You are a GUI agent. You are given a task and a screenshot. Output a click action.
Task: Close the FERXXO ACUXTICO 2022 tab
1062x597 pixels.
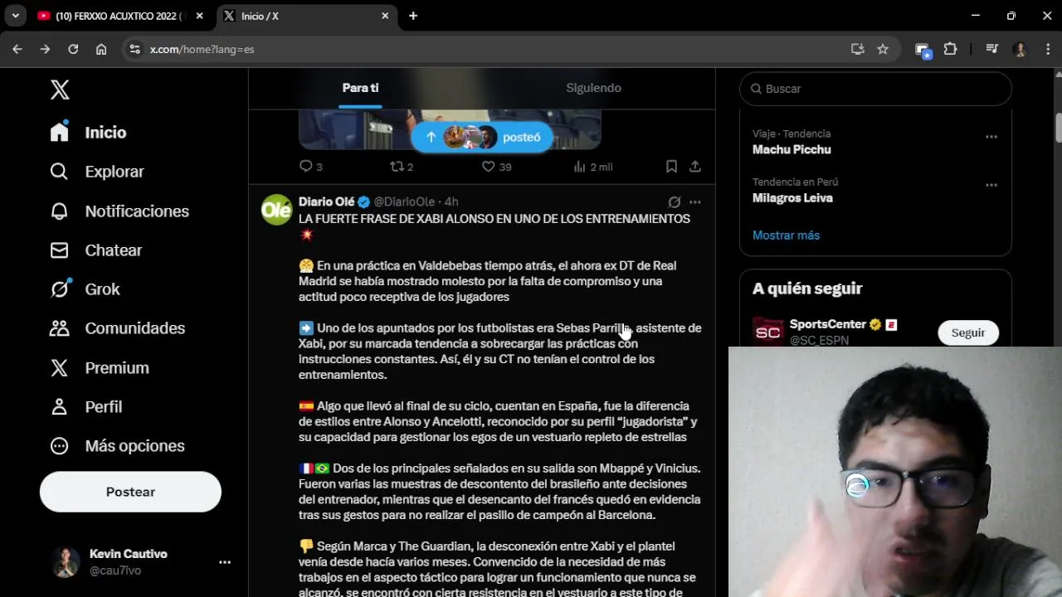[199, 16]
